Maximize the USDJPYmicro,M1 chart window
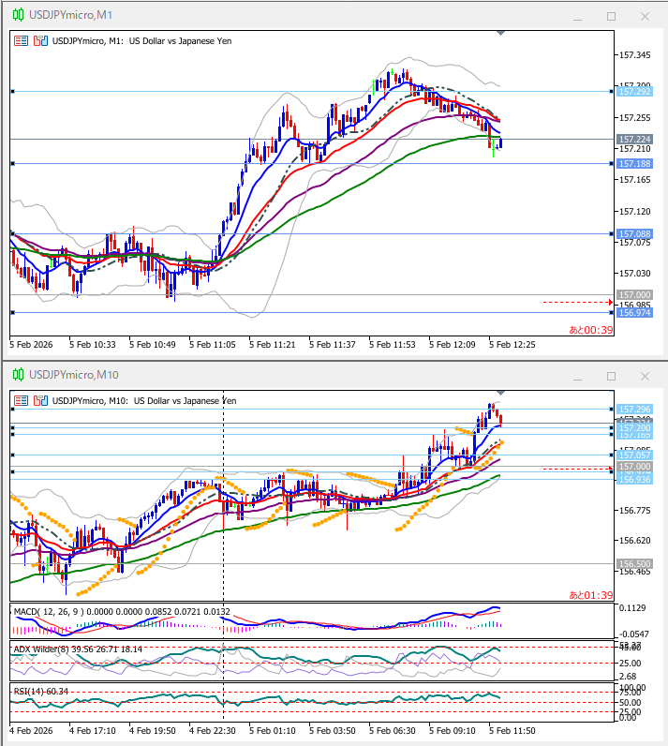This screenshot has width=668, height=746. click(x=611, y=16)
